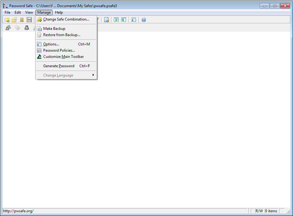
Task: Click the Group icon in the dragbar
Action: (8, 28)
